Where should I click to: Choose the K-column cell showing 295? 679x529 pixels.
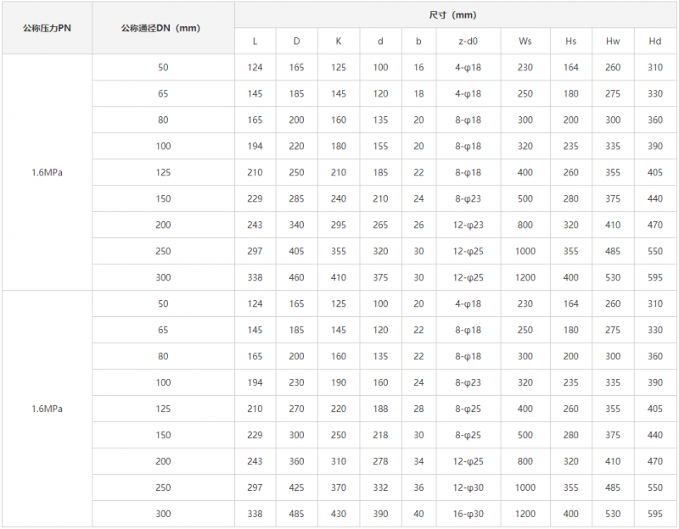point(339,225)
